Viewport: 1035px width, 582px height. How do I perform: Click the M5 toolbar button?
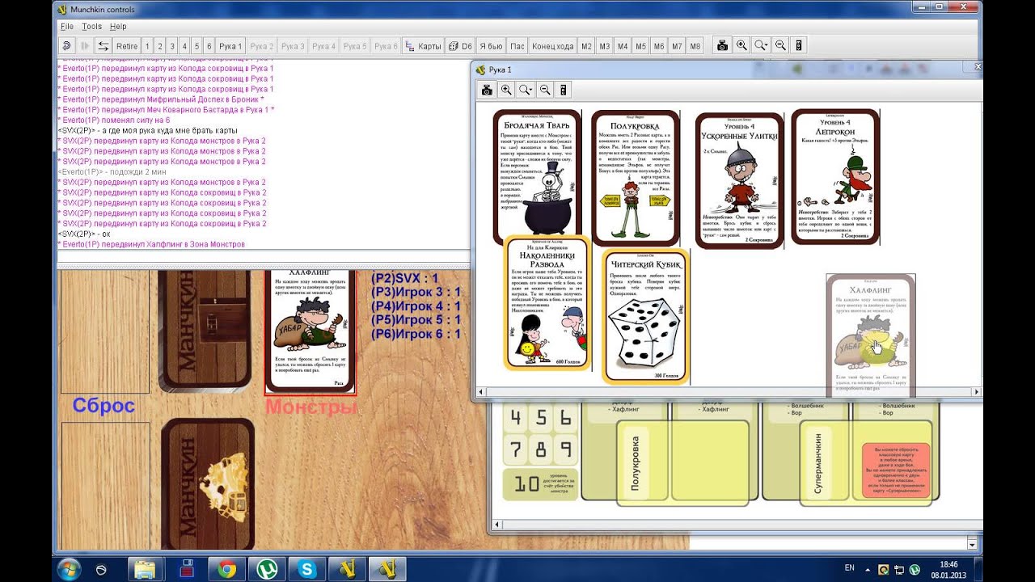[x=640, y=46]
